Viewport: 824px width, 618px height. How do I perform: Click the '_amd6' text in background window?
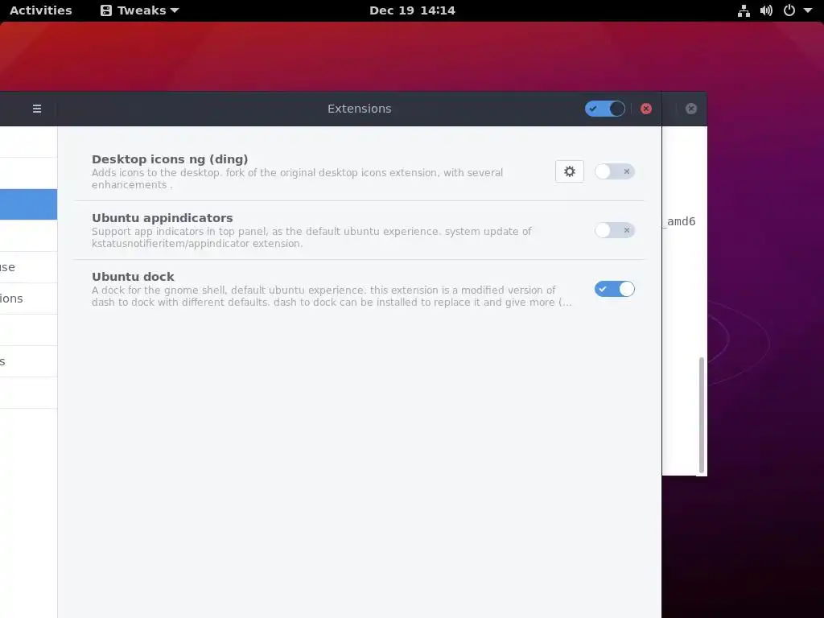point(679,222)
